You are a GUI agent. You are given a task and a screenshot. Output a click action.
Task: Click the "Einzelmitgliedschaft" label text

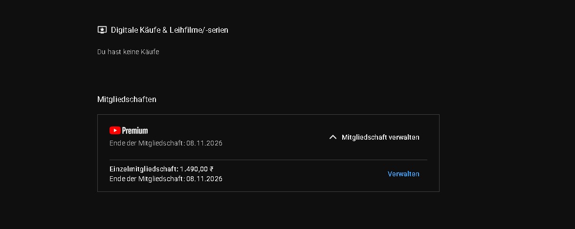tap(144, 169)
